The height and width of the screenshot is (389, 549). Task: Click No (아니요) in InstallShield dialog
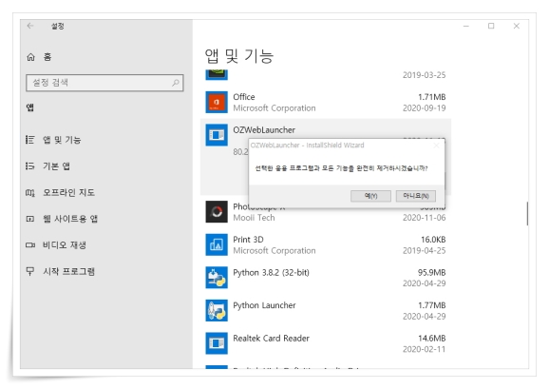416,196
